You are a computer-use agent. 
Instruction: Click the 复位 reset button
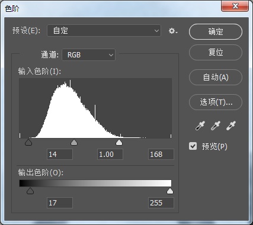pos(216,52)
